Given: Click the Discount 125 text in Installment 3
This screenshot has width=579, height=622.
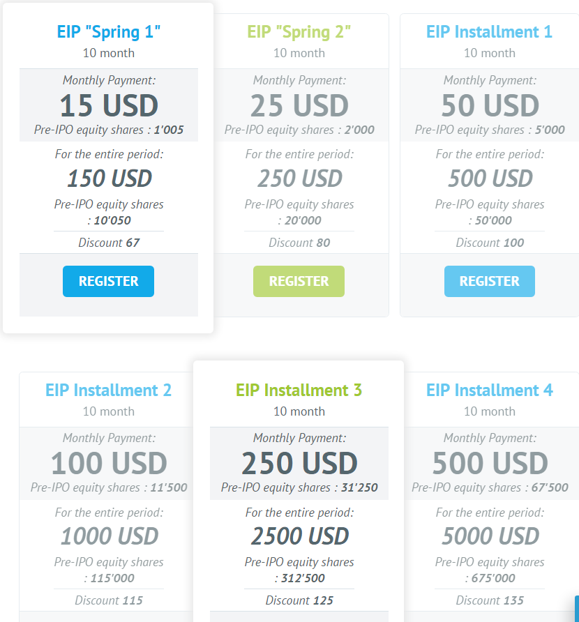Looking at the screenshot, I should (x=299, y=600).
